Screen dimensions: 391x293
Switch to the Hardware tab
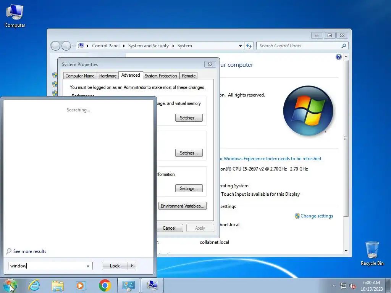pyautogui.click(x=108, y=76)
